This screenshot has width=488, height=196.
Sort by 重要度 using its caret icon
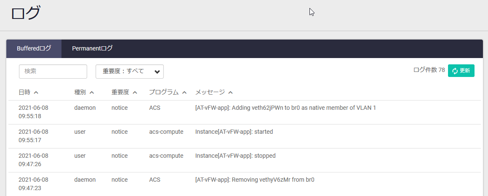135,93
